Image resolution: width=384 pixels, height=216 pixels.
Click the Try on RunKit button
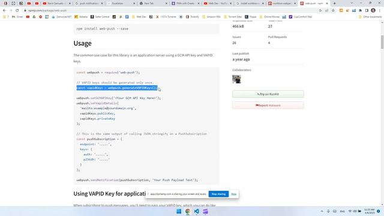tap(268, 94)
